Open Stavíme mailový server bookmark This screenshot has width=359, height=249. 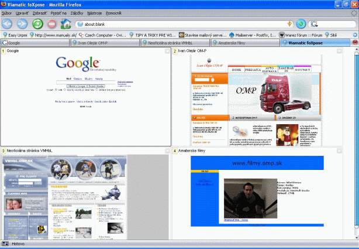coord(203,35)
